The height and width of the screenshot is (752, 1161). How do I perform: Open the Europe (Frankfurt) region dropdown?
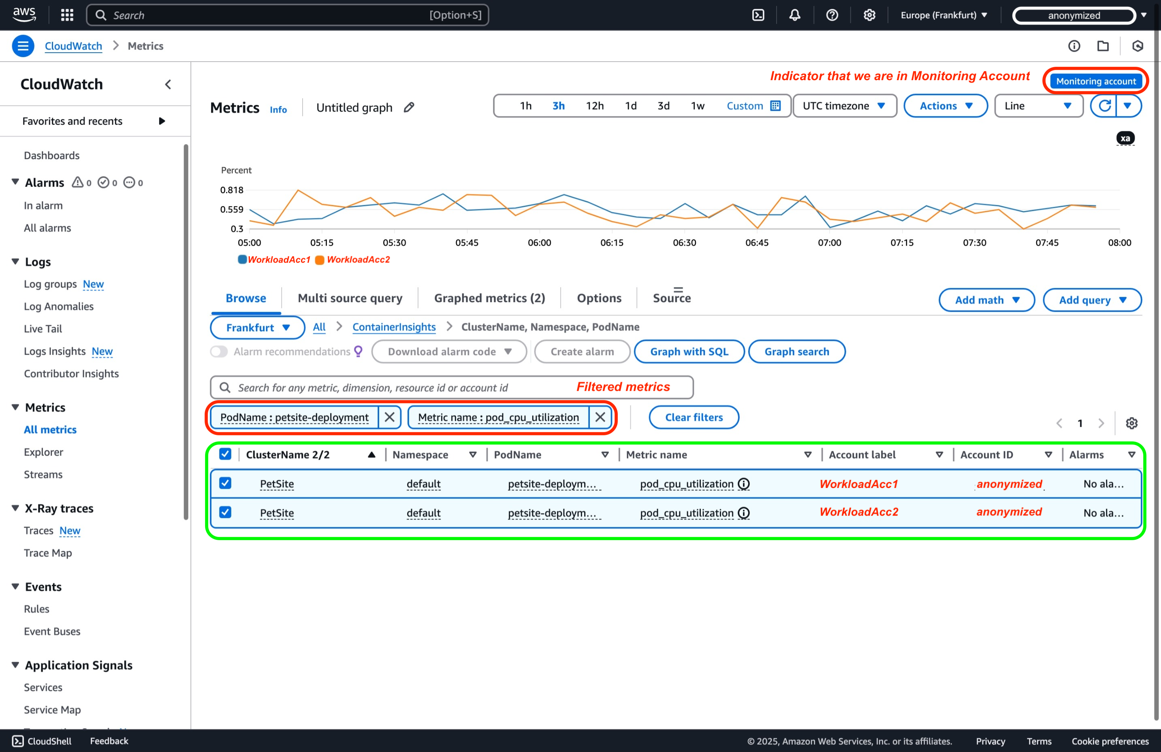[x=943, y=15]
